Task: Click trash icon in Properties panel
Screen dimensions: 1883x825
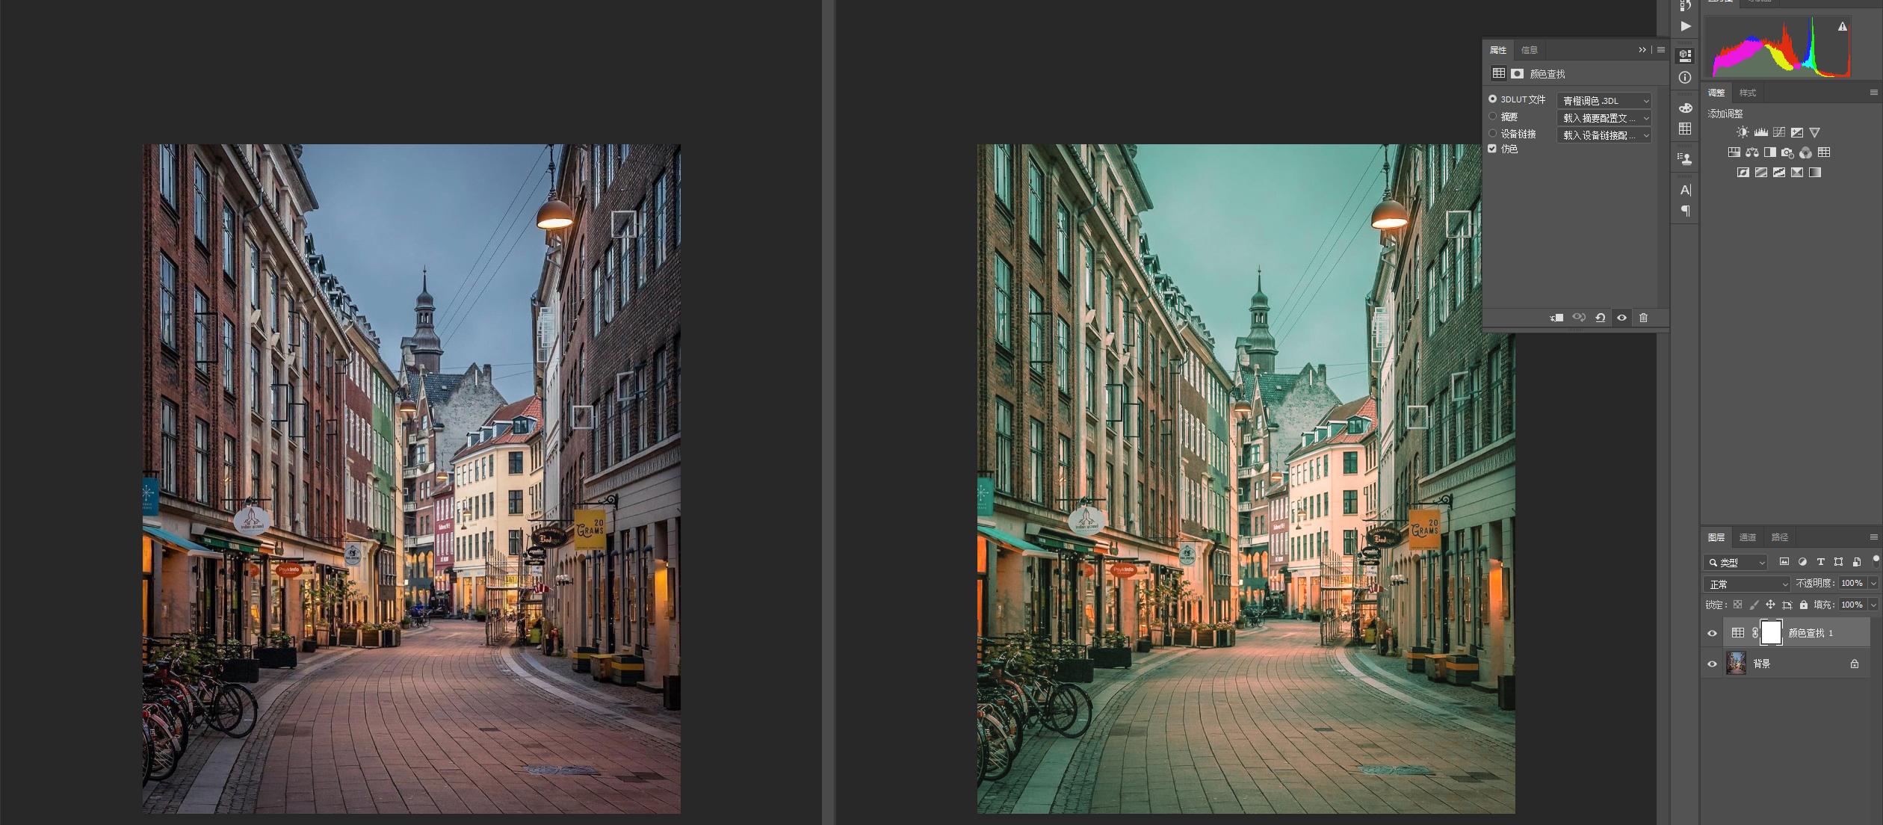Action: (1643, 318)
